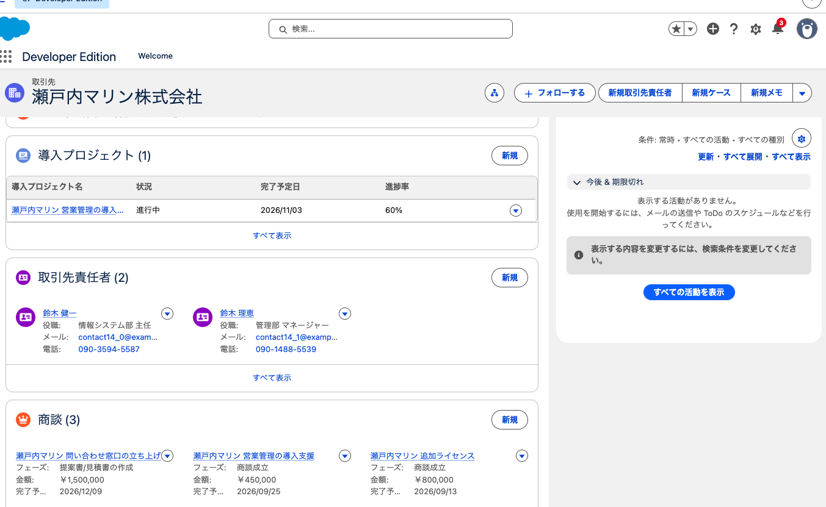Click 更新 in activity panel
Viewport: 826px width, 507px height.
coord(706,157)
